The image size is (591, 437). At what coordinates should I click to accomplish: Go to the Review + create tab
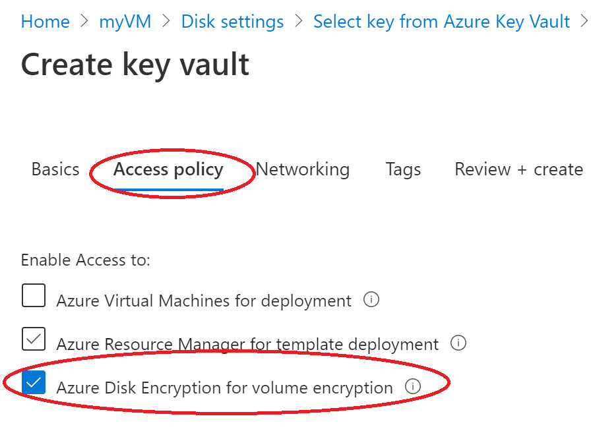click(x=518, y=169)
